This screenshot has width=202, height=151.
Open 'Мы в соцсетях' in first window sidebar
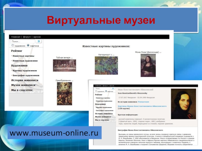pyautogui.click(x=22, y=90)
